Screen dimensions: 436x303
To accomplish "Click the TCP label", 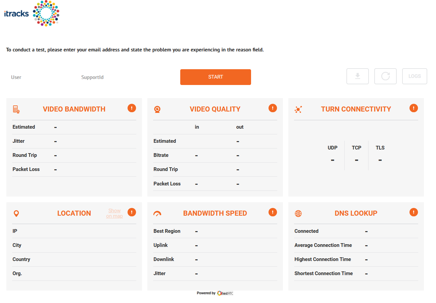I will [356, 148].
